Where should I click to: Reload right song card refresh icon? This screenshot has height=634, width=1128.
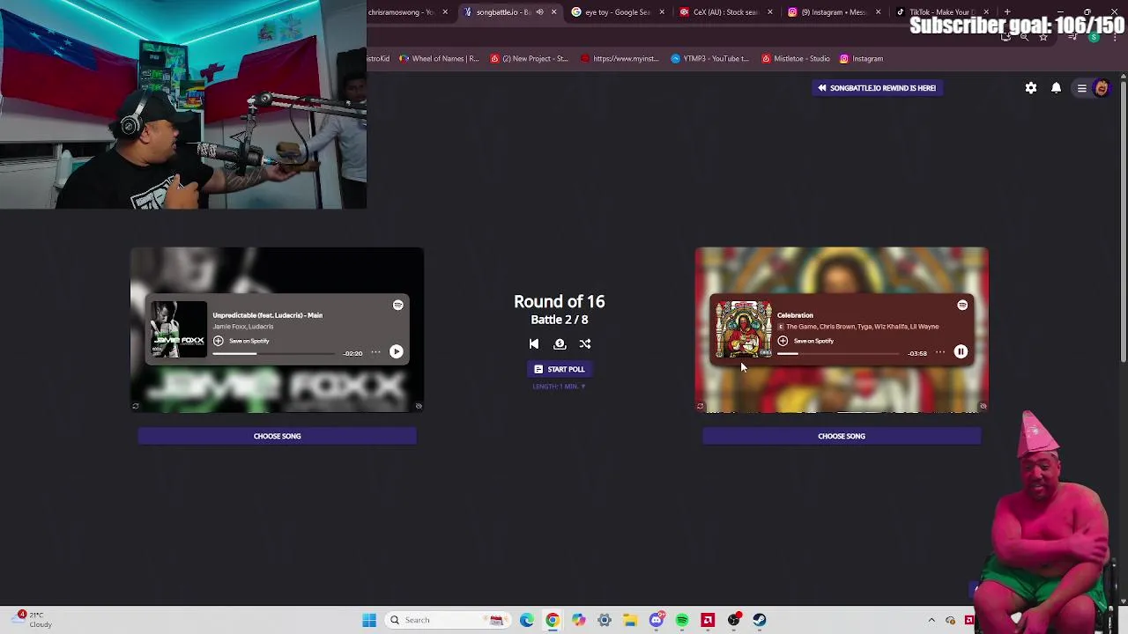click(700, 406)
